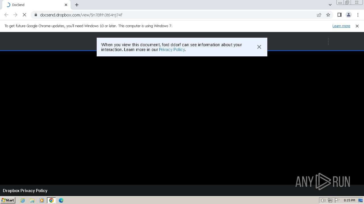Click Learn more about Chrome updates

(341, 26)
